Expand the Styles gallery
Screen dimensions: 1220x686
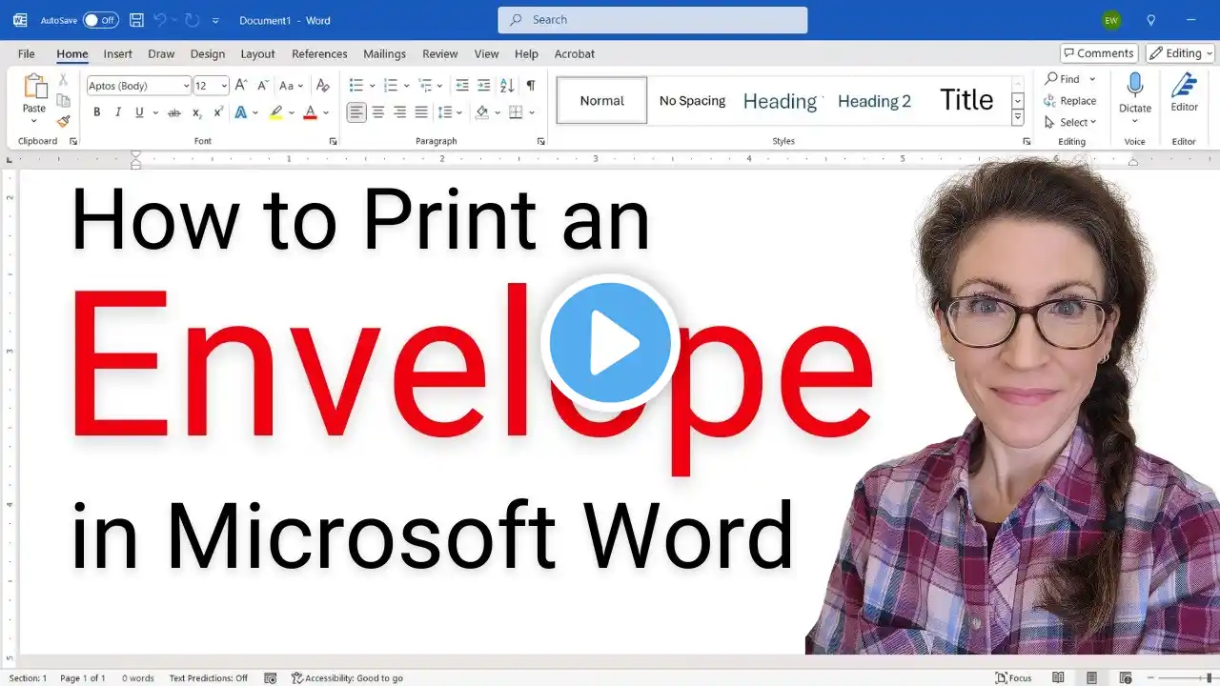1017,117
